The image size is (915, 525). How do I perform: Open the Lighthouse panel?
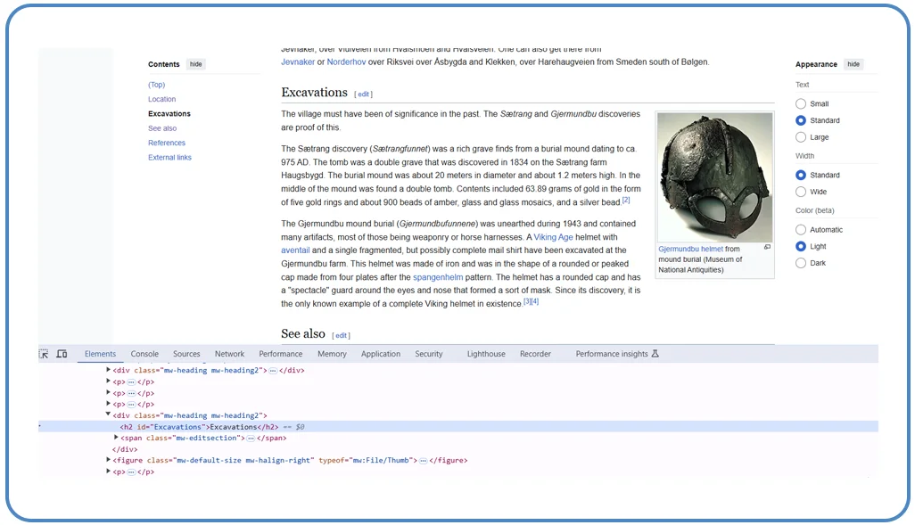pyautogui.click(x=485, y=354)
